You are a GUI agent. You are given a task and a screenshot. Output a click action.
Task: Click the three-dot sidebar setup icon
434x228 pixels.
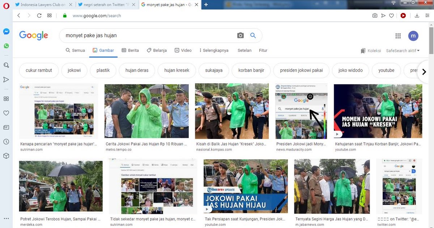[6, 219]
